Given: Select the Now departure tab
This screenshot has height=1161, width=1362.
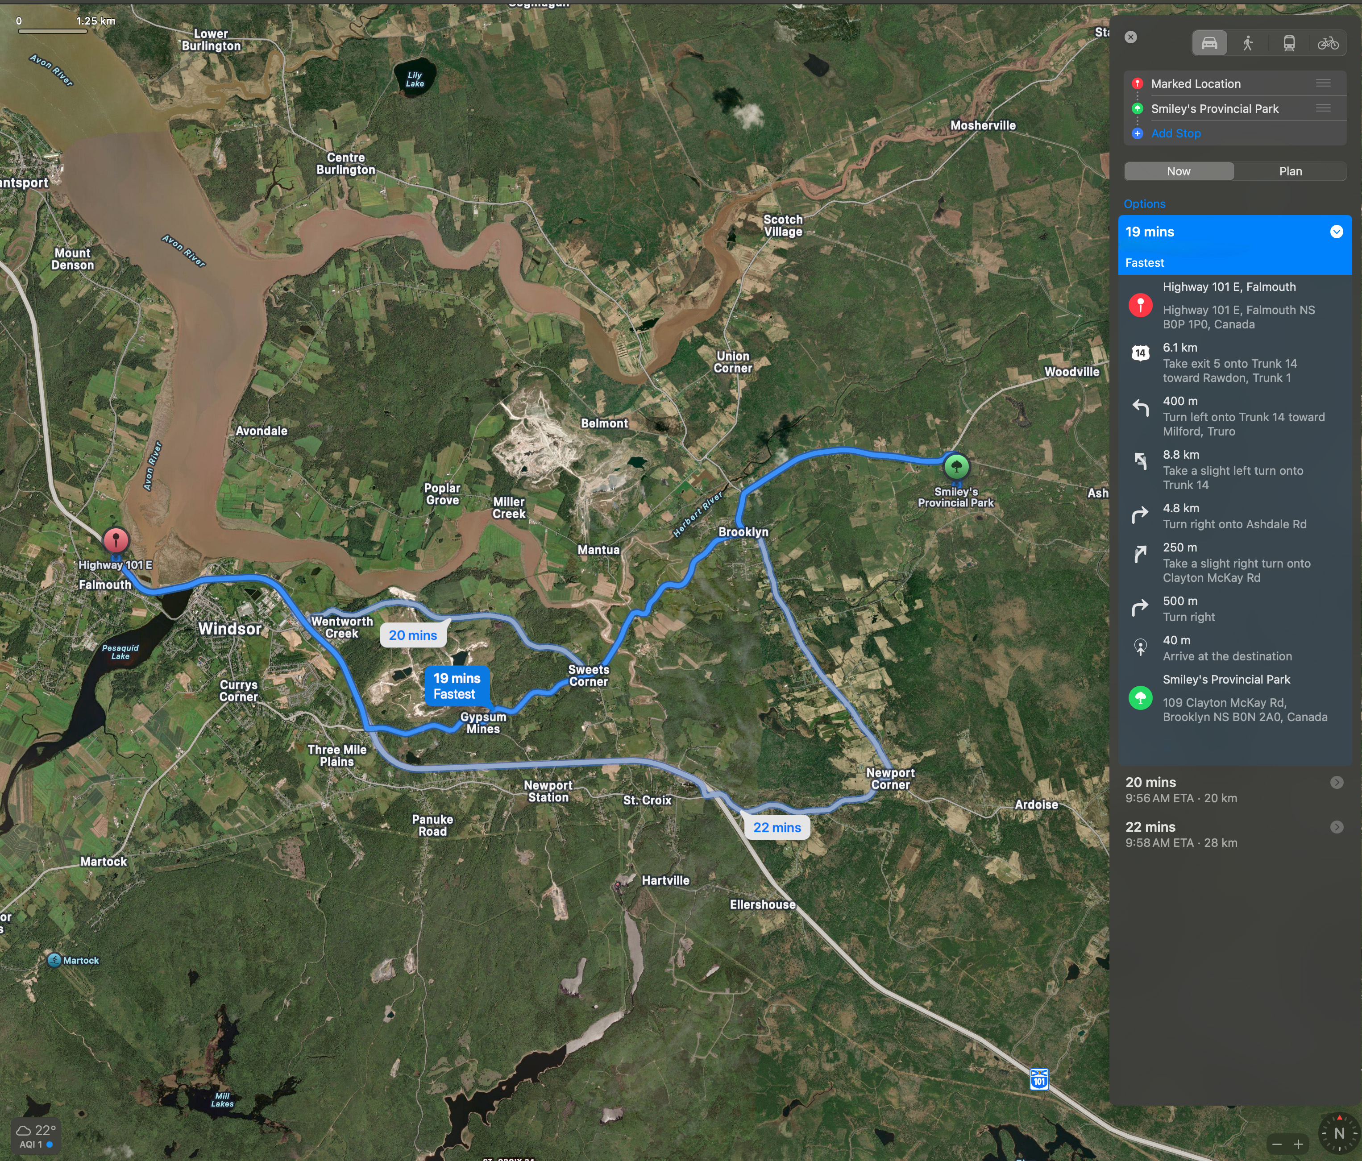Looking at the screenshot, I should click(1179, 171).
